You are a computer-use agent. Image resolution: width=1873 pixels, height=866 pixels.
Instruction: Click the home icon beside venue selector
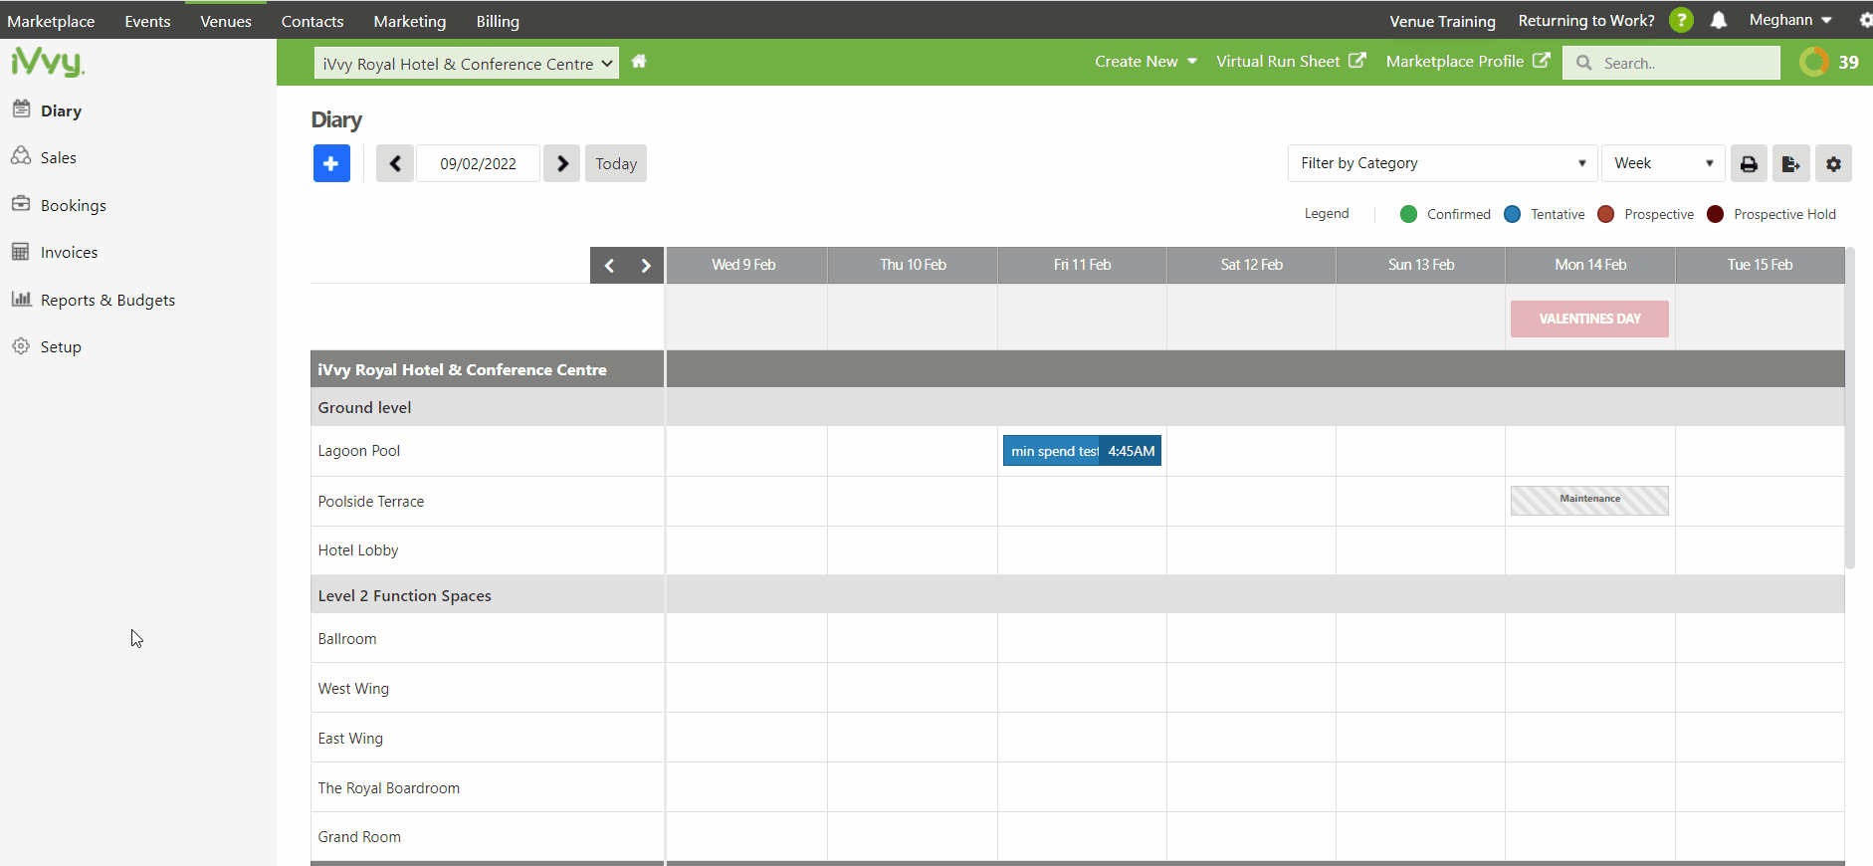[x=639, y=62]
